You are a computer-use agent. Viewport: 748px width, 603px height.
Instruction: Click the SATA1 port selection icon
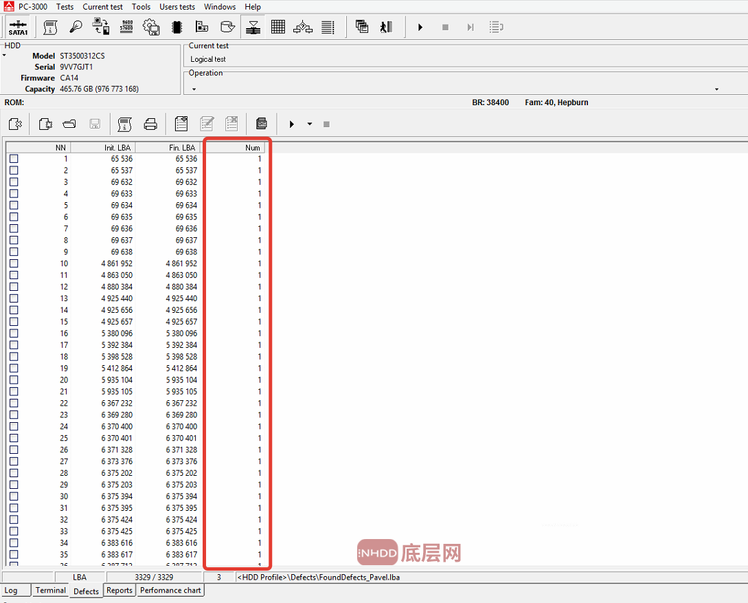pyautogui.click(x=18, y=28)
